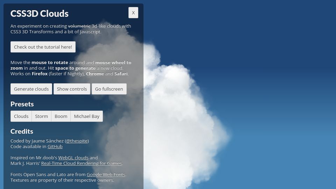Choose the Michael Bay preset
336x189 pixels.
coord(86,116)
